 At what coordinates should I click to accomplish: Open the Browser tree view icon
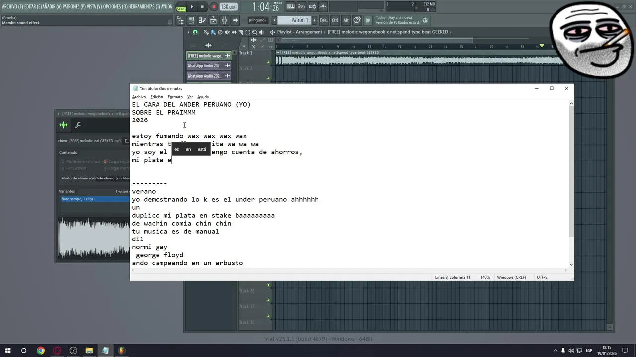(x=181, y=20)
